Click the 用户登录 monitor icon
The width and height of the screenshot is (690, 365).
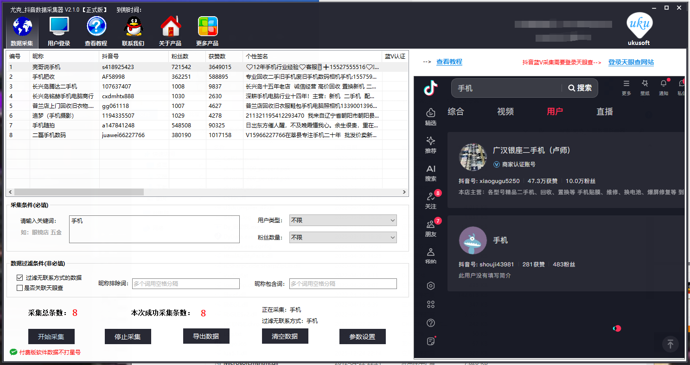point(59,30)
